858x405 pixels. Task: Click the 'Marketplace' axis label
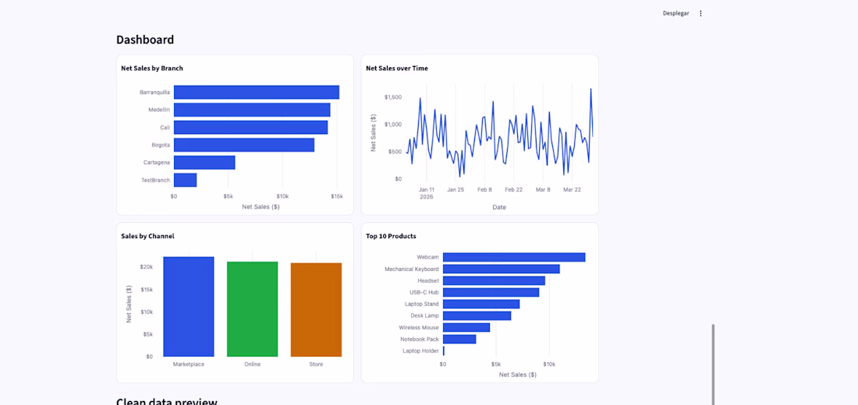click(x=188, y=364)
